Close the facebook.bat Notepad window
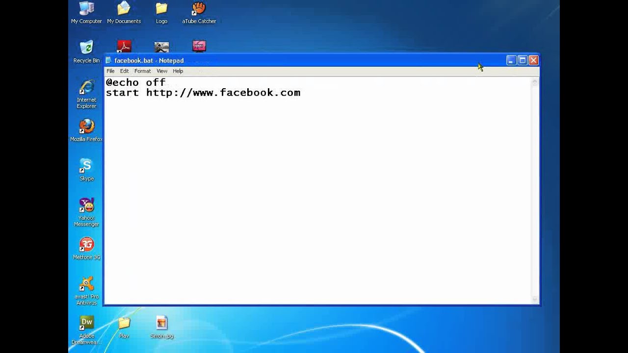 pyautogui.click(x=533, y=60)
